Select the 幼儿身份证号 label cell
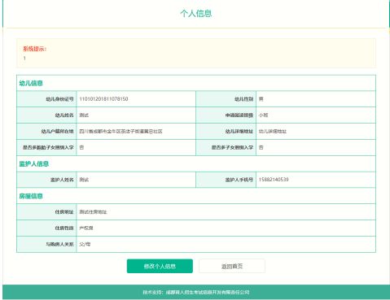390x300 pixels. click(46, 99)
